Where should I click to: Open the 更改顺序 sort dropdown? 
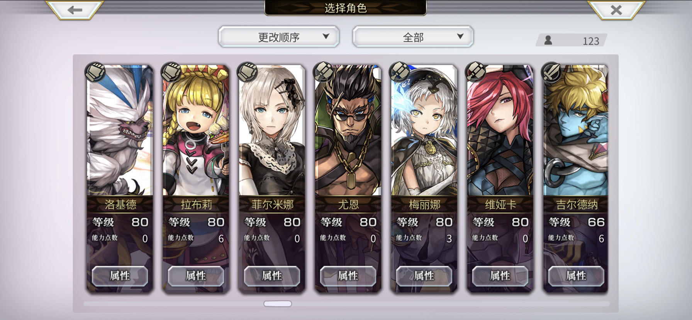click(x=279, y=37)
